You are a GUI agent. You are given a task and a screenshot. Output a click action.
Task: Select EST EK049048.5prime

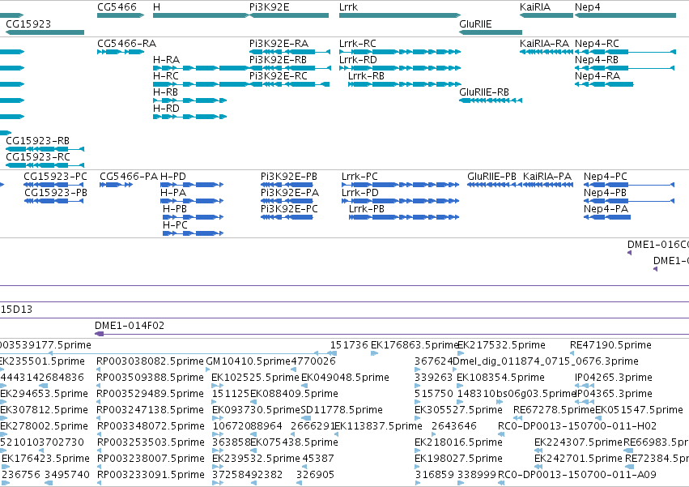point(304,386)
